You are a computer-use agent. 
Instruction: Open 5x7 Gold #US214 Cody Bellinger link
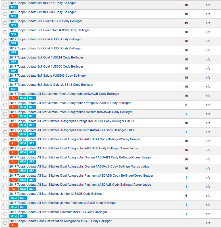46,57
